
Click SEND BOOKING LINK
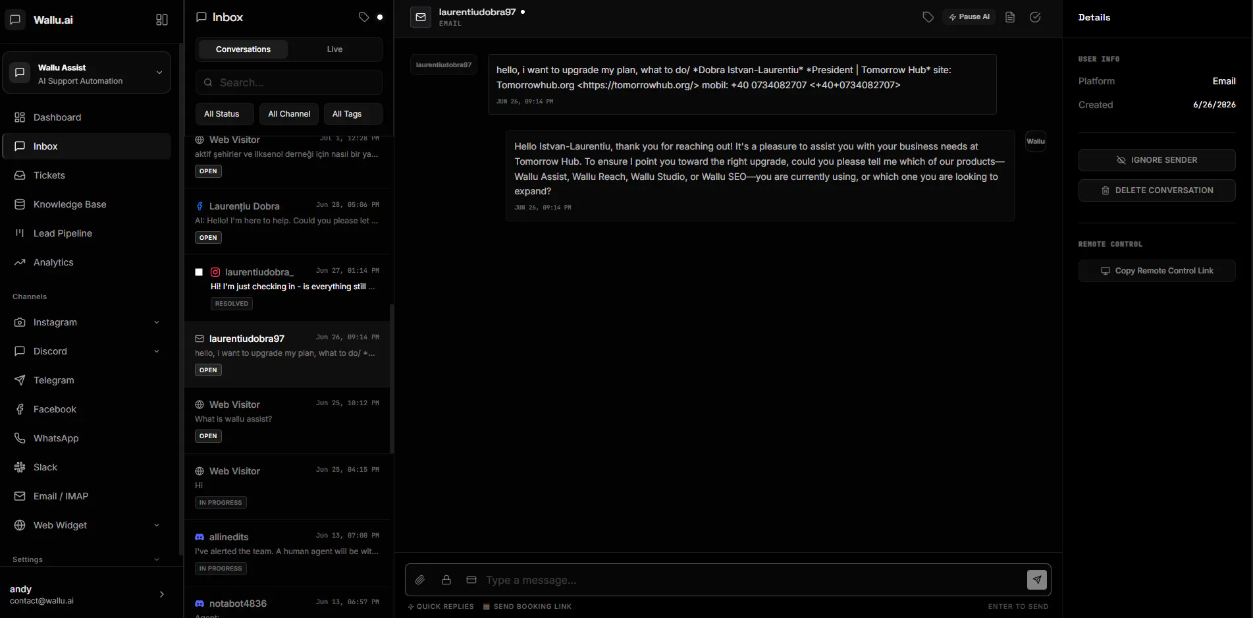coord(527,607)
